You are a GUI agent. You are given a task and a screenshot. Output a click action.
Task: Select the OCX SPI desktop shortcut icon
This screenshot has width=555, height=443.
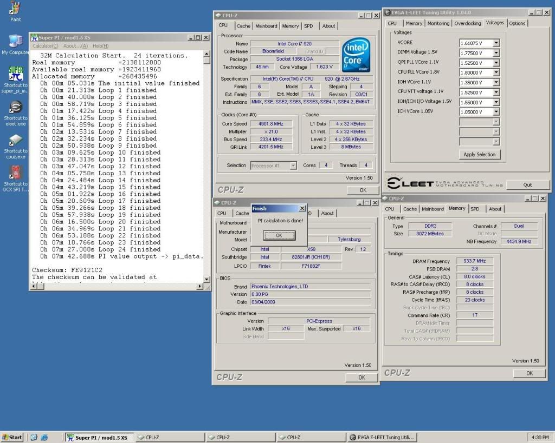(16, 173)
